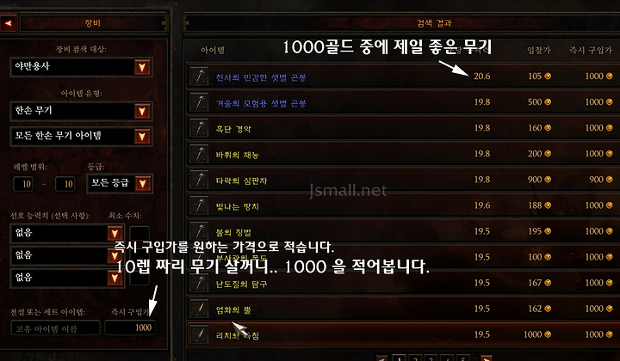The height and width of the screenshot is (361, 620).
Task: Select the 겨울의 모험용 샛별 곤봉 item icon
Action: (x=199, y=101)
